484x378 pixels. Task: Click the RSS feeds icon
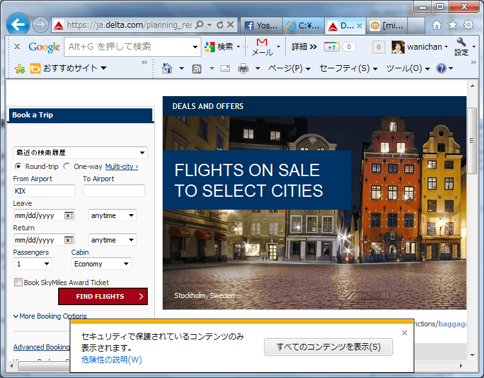[197, 68]
